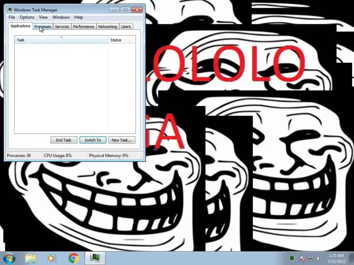Screen dimensions: 354x265
Task: Switch to the Services tab
Action: click(x=62, y=27)
